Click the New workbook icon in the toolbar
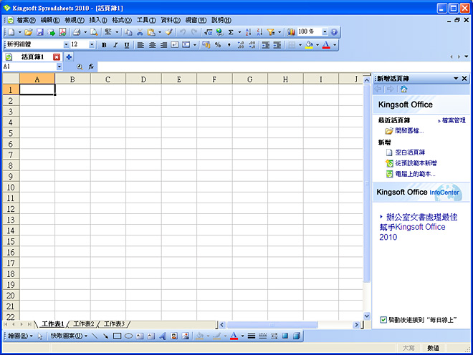 coord(11,32)
